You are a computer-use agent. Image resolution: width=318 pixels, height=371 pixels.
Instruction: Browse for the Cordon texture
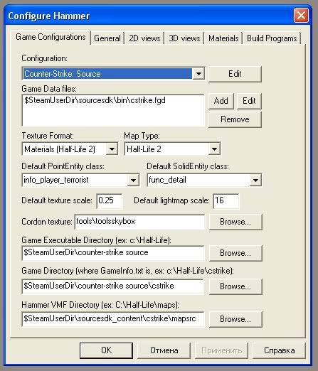[235, 222]
